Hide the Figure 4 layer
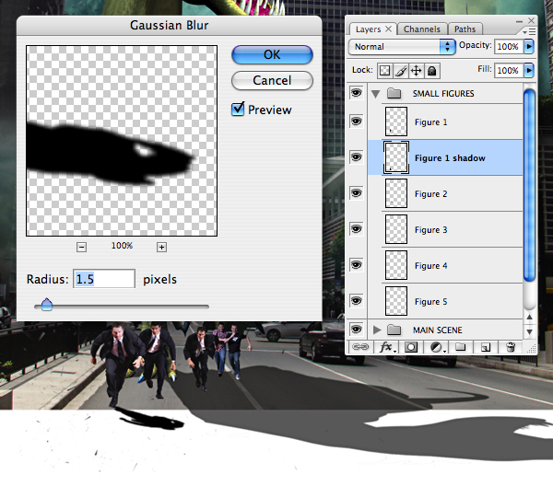 click(356, 265)
